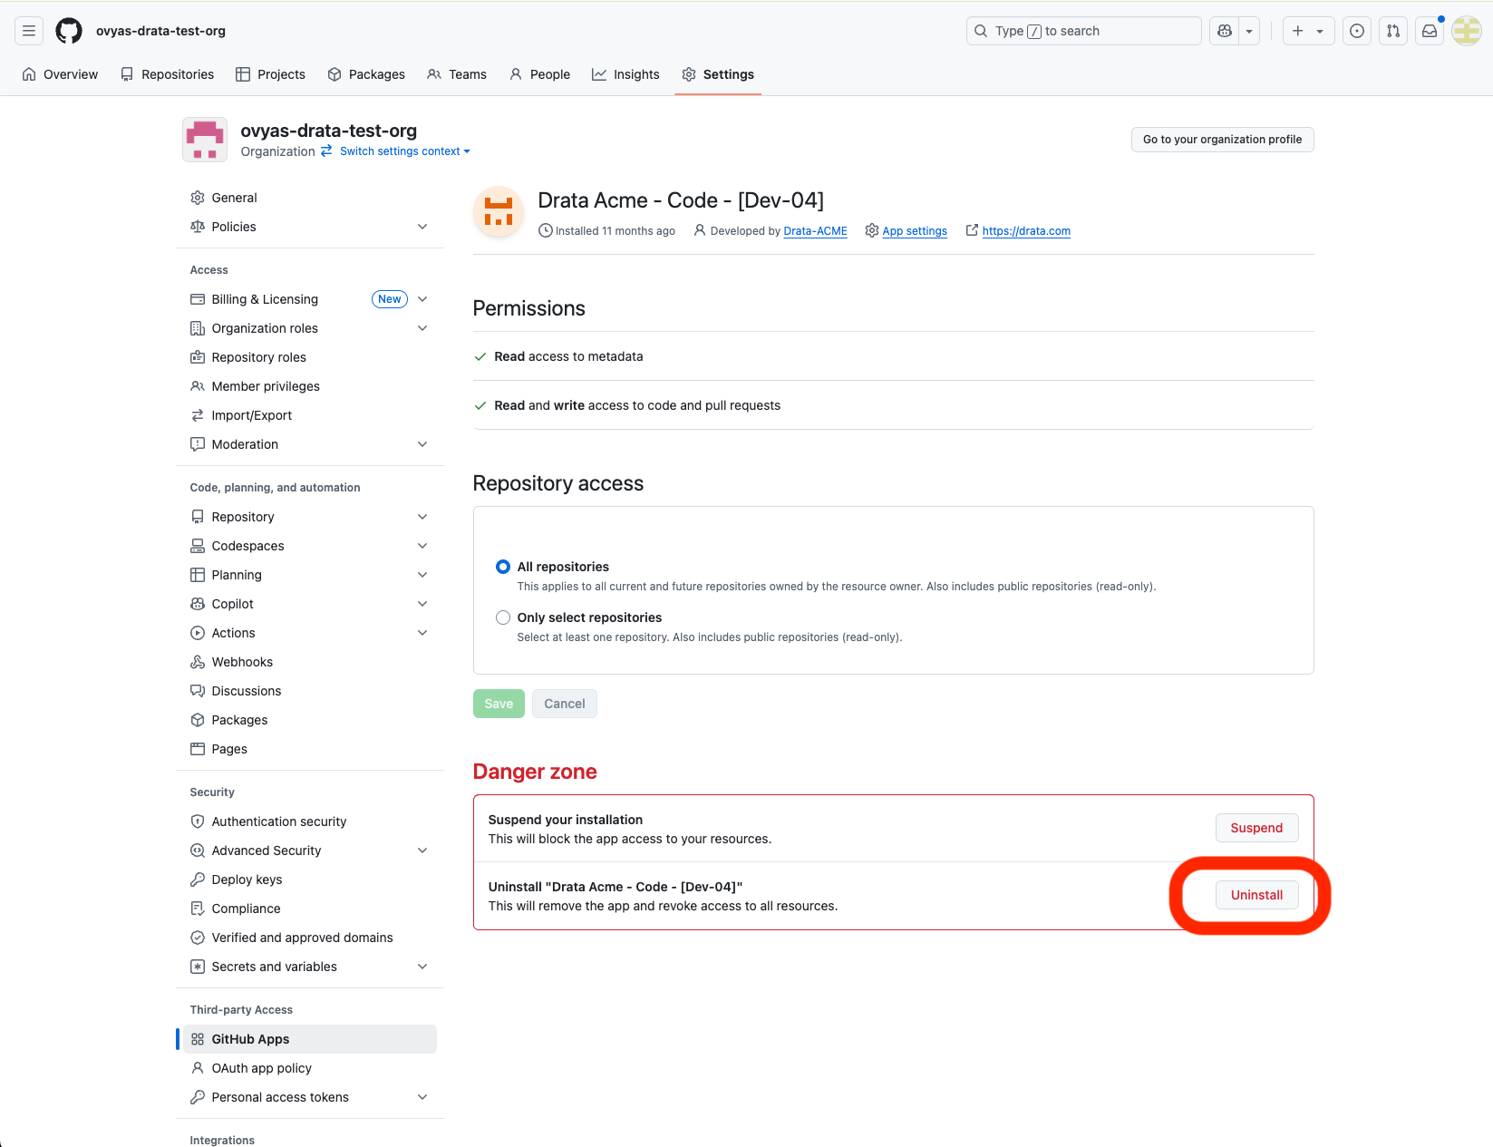Screen dimensions: 1493x1147
Task: Expand the Planning settings section
Action: point(422,575)
